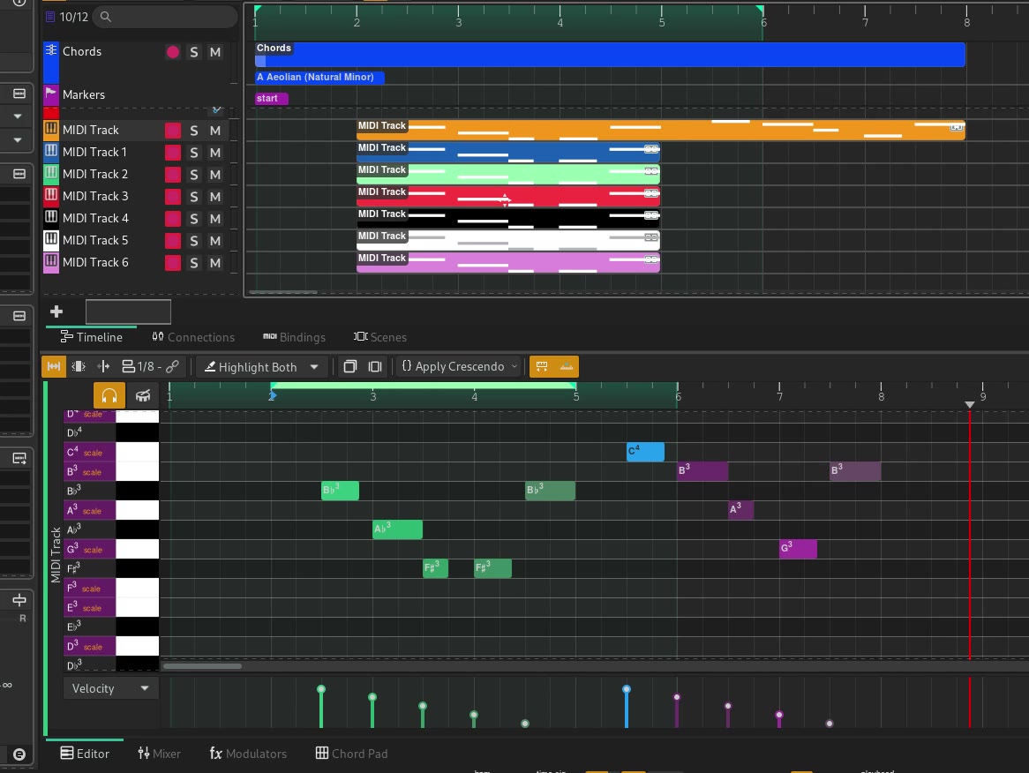Toggle record arm on Chords track
Image resolution: width=1029 pixels, height=773 pixels.
tap(173, 52)
